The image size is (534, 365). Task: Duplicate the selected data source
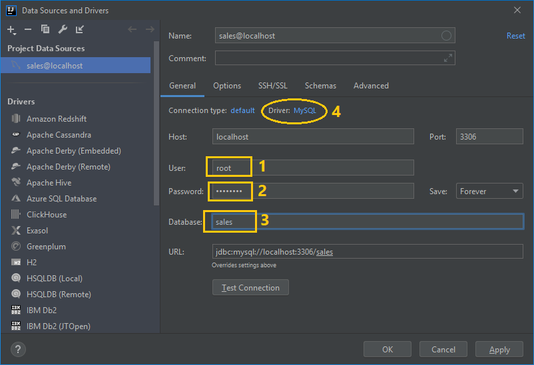[45, 29]
